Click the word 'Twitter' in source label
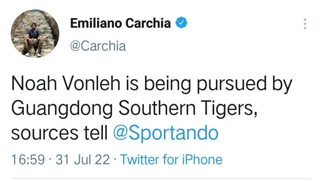Viewport: 323px width, 181px height. tap(140, 160)
